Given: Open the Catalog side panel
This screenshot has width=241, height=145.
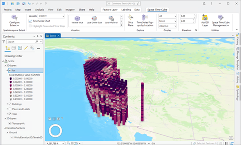Looking at the screenshot, I should [238, 39].
